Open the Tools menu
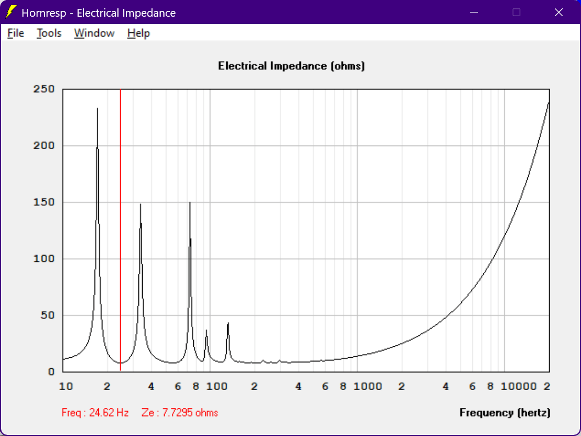 [x=49, y=33]
